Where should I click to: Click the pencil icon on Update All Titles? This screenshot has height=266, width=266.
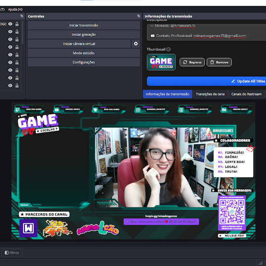click(x=233, y=81)
